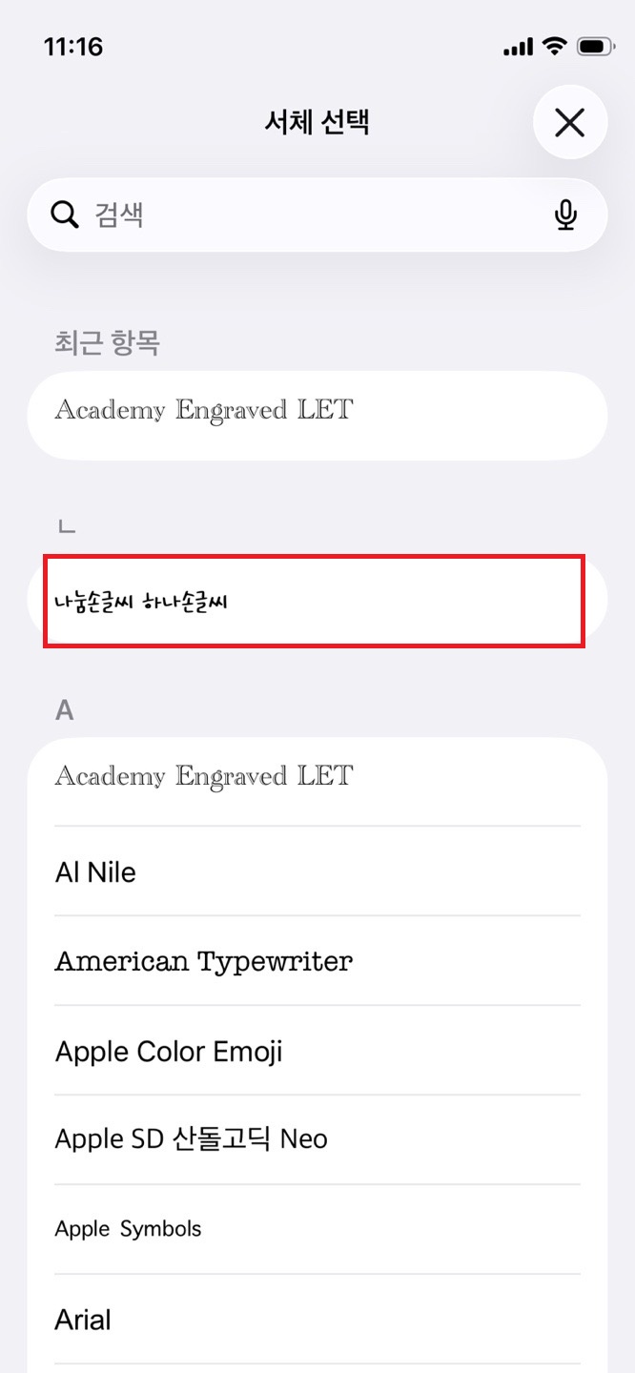Click the A section header label
This screenshot has width=635, height=1373.
point(65,709)
